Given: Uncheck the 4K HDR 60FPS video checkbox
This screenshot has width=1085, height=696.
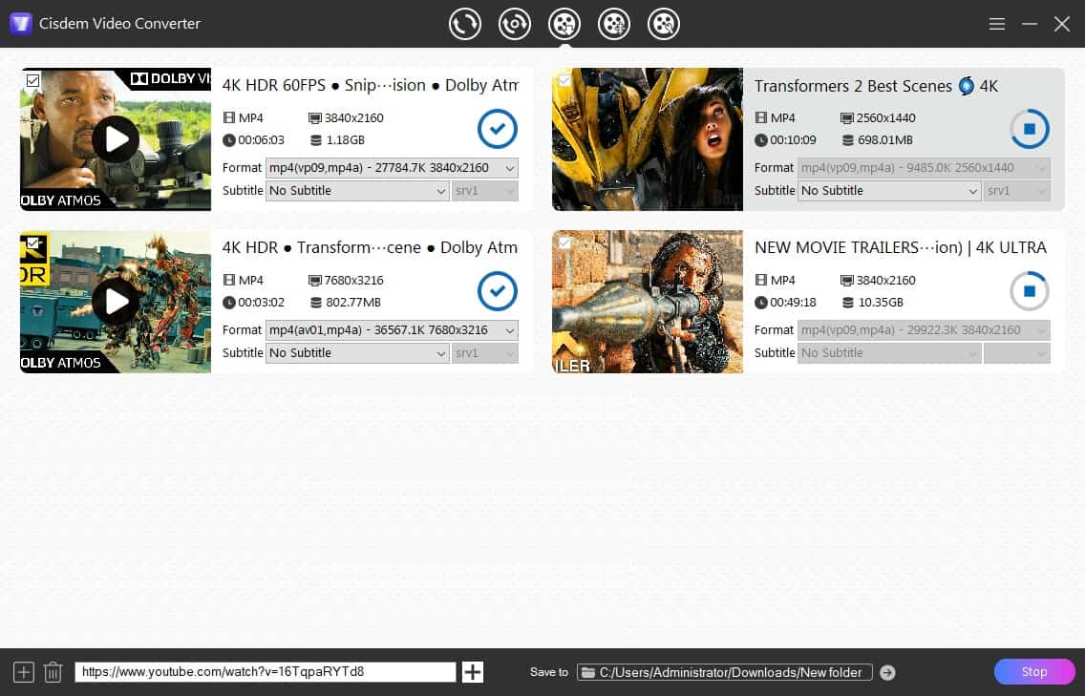Looking at the screenshot, I should pos(33,81).
